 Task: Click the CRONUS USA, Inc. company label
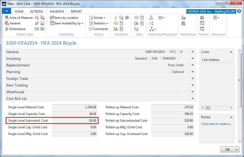click(x=211, y=12)
